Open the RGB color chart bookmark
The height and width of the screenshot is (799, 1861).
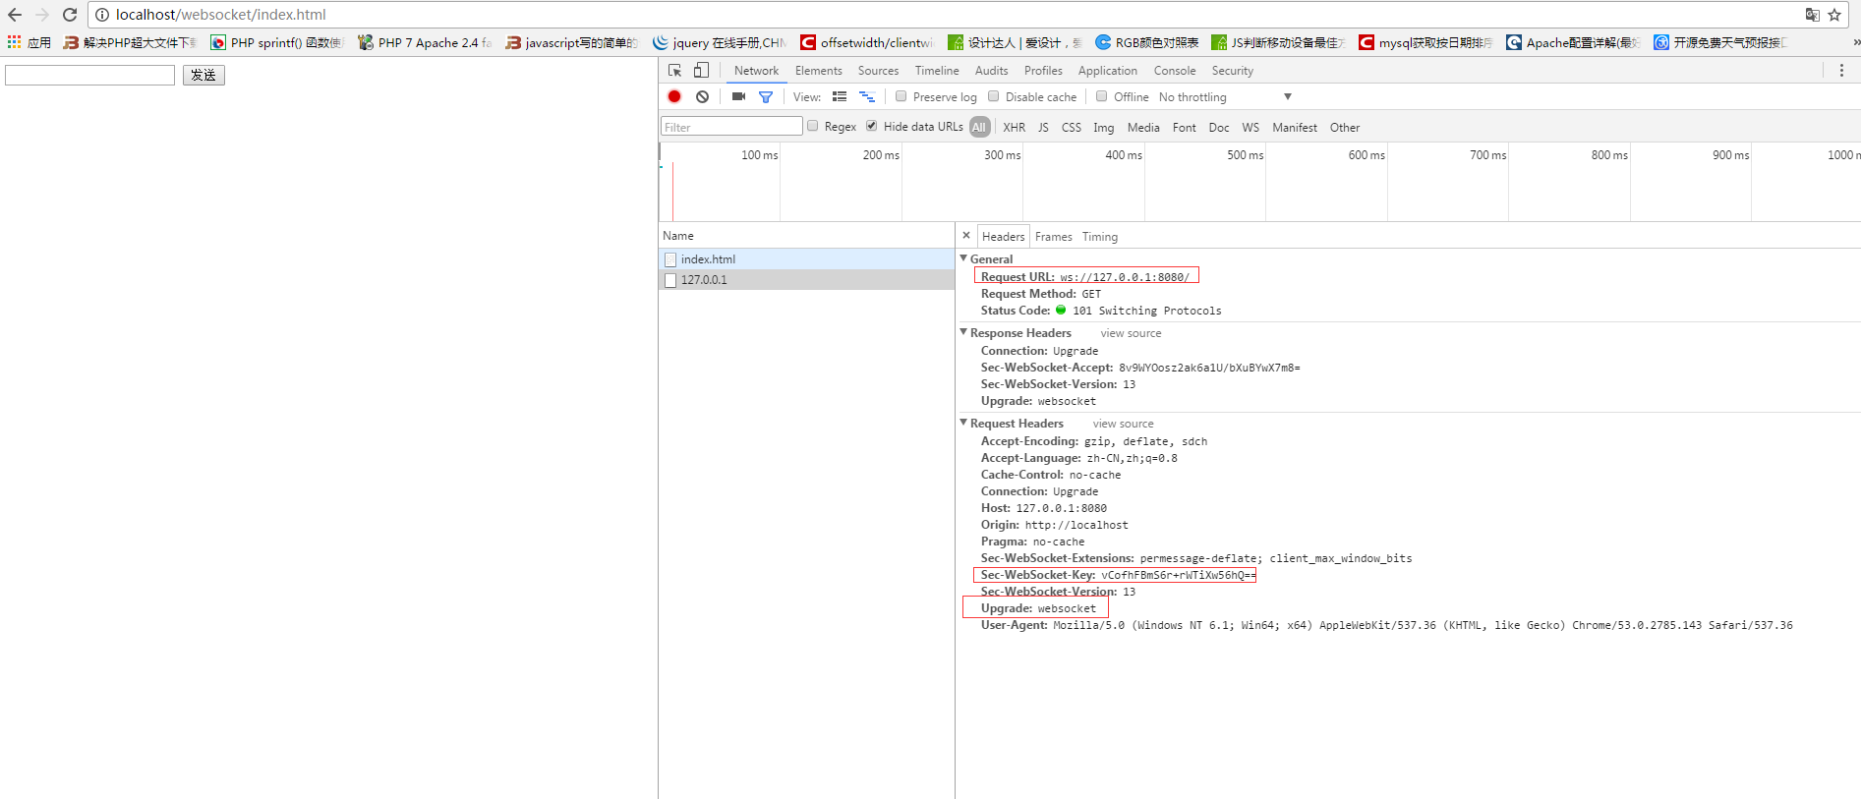(1147, 42)
